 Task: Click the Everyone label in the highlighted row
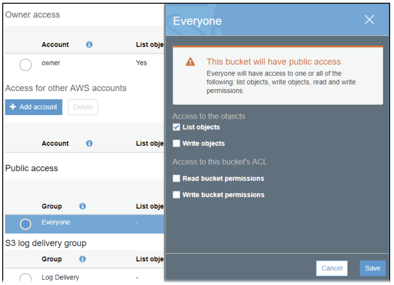click(56, 222)
